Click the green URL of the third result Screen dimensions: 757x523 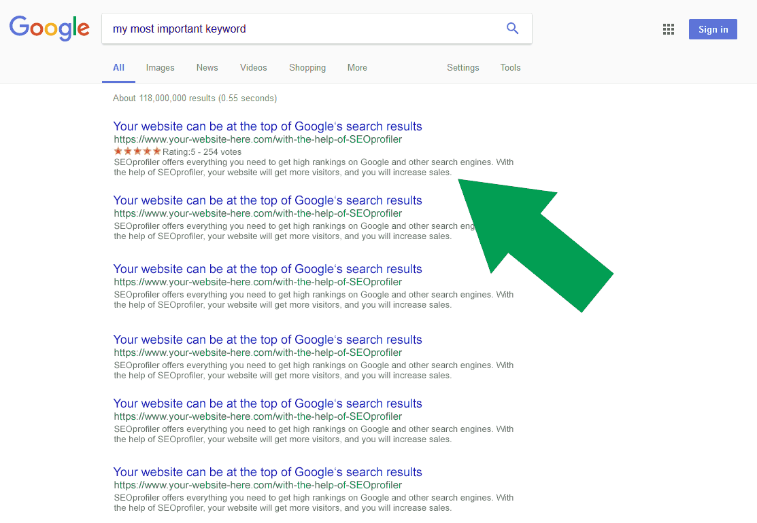click(258, 282)
